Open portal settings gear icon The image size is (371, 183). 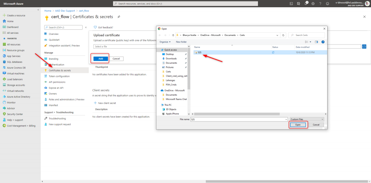point(313,4)
